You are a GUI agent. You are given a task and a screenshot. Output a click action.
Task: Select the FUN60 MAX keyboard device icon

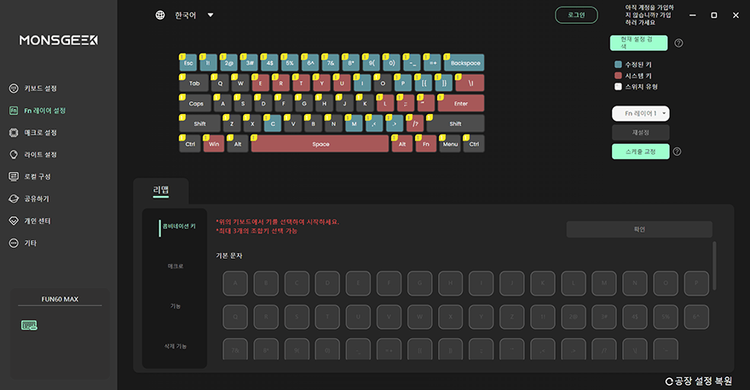coord(29,325)
